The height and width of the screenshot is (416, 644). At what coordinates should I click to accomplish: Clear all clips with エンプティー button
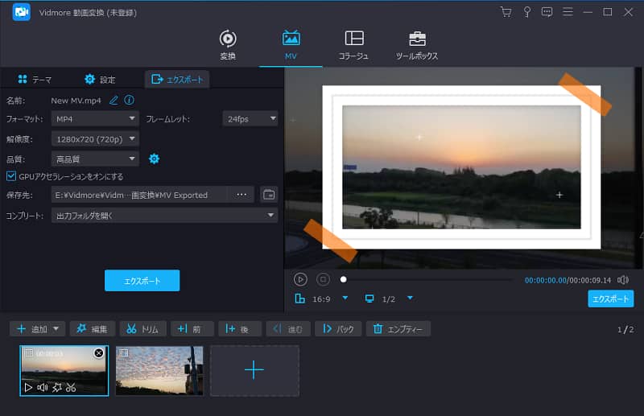398,329
